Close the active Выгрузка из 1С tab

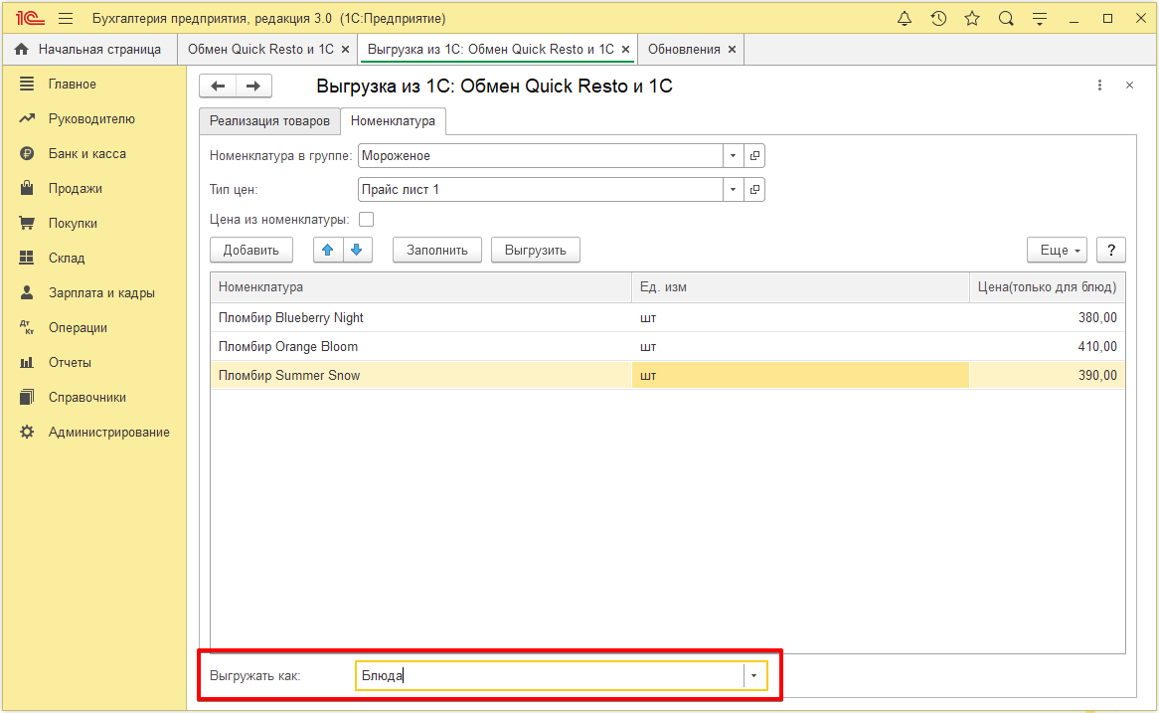(x=625, y=50)
